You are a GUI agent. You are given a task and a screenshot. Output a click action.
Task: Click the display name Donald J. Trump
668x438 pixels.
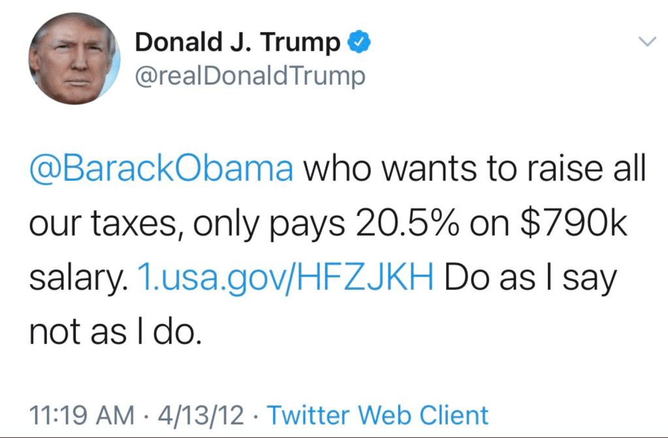pos(237,44)
